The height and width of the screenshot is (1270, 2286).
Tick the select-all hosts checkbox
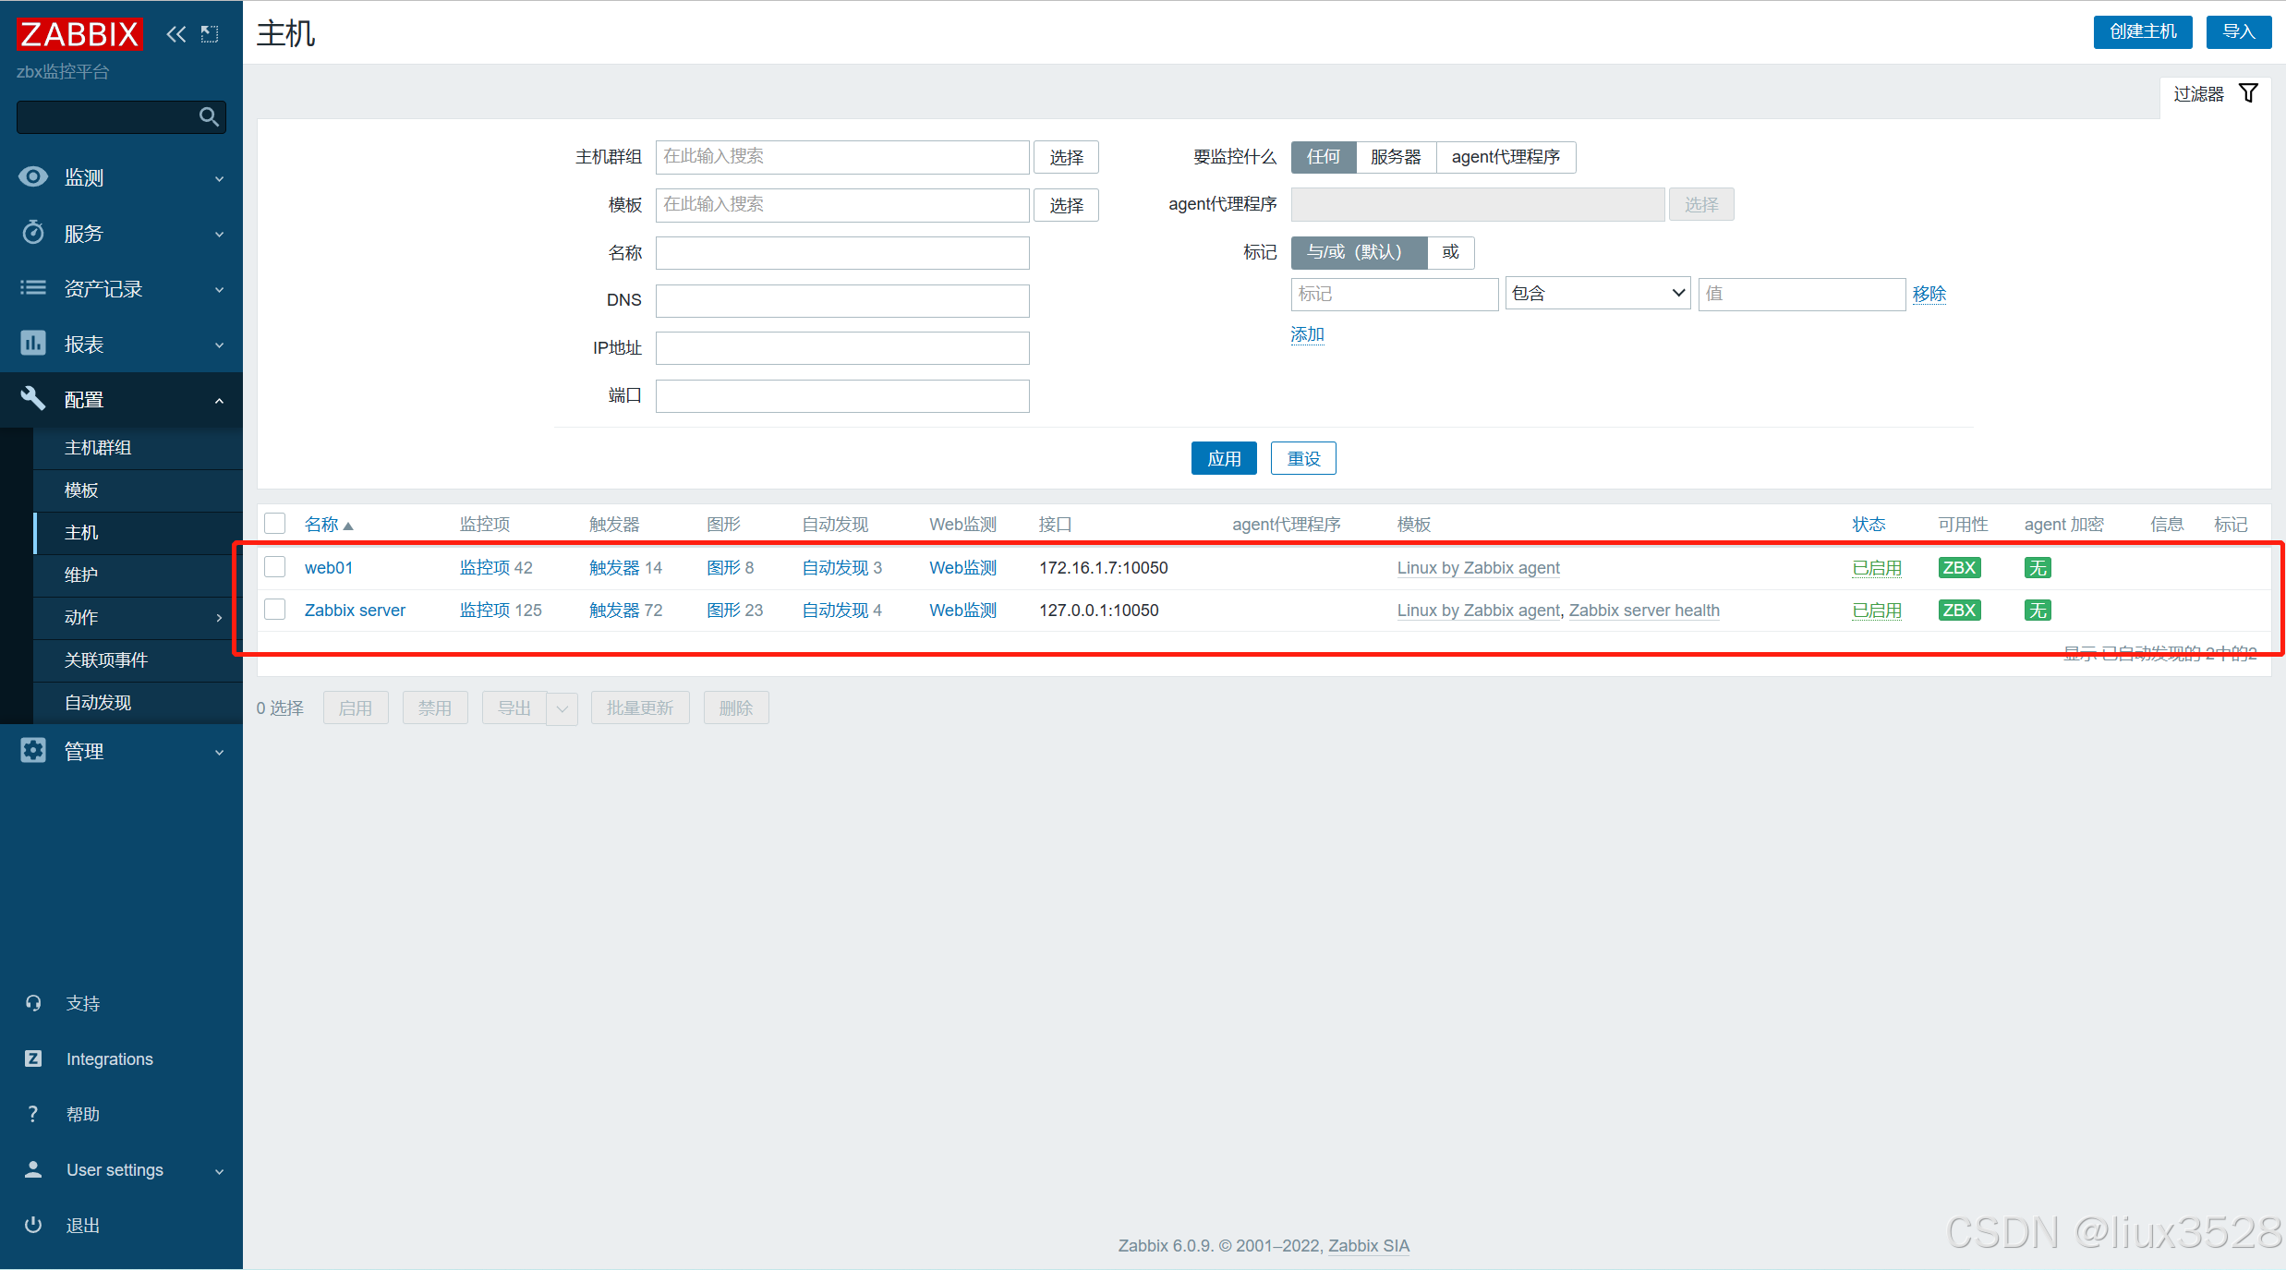click(275, 524)
